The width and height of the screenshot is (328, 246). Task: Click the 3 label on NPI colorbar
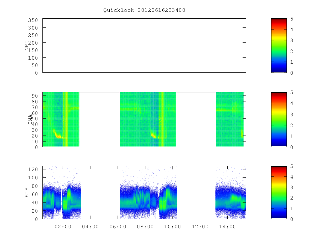click(x=292, y=40)
